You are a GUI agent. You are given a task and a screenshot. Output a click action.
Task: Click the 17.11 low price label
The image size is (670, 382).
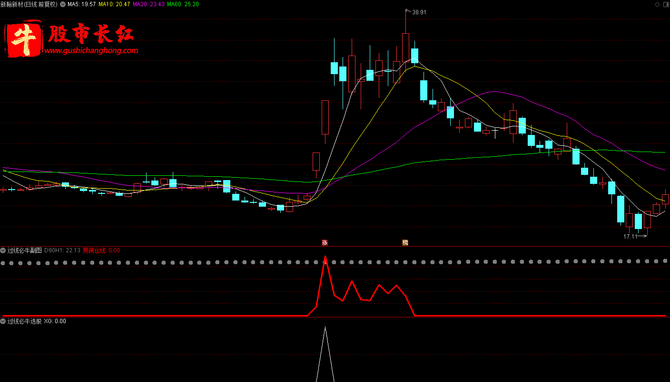click(630, 236)
